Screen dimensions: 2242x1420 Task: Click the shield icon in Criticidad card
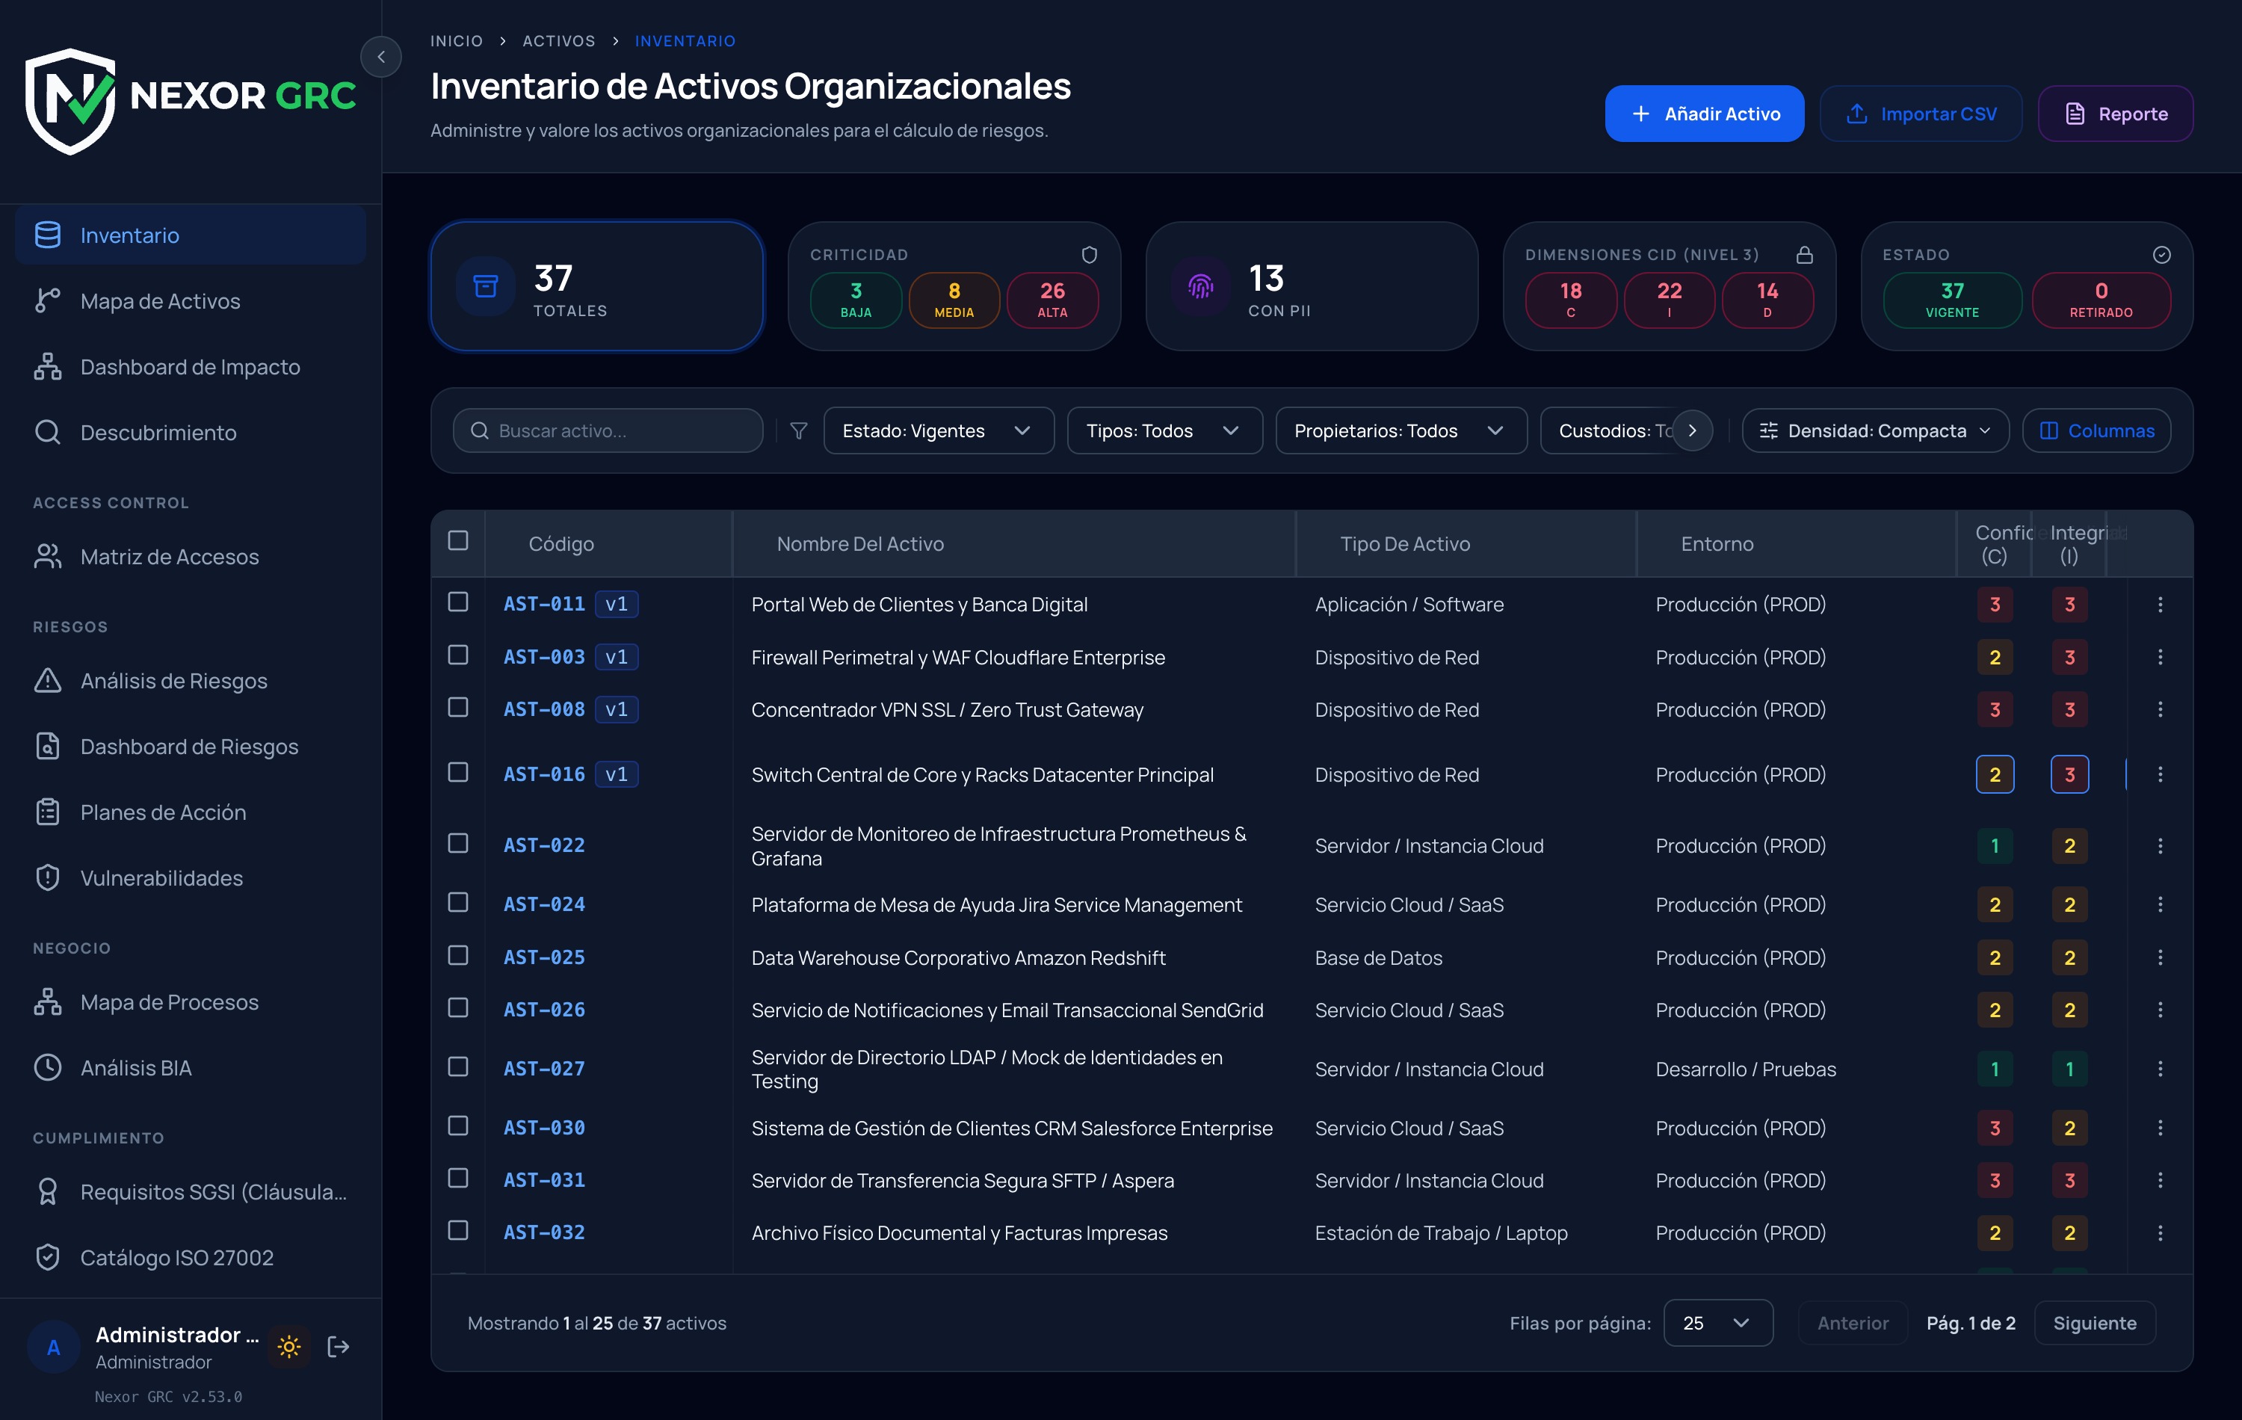[1088, 254]
